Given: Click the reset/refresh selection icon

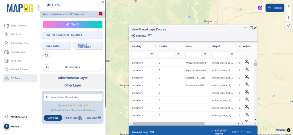Looking at the screenshot, I should click(46, 54).
